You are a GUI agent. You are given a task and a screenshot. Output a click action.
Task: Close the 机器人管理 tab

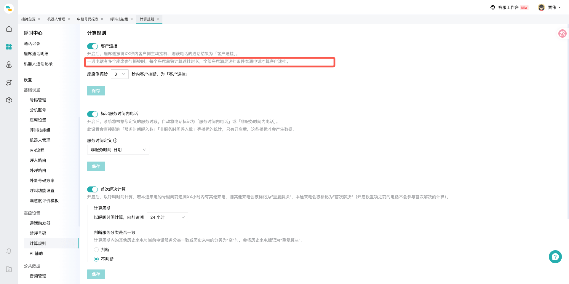click(69, 19)
